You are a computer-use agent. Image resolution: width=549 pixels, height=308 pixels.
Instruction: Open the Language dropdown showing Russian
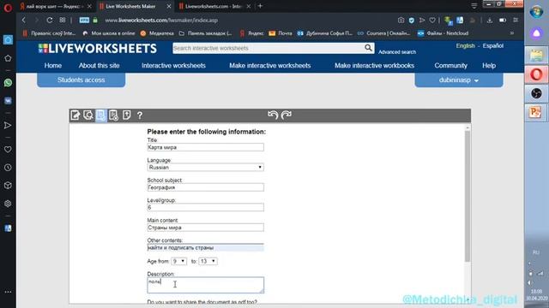[206, 168]
